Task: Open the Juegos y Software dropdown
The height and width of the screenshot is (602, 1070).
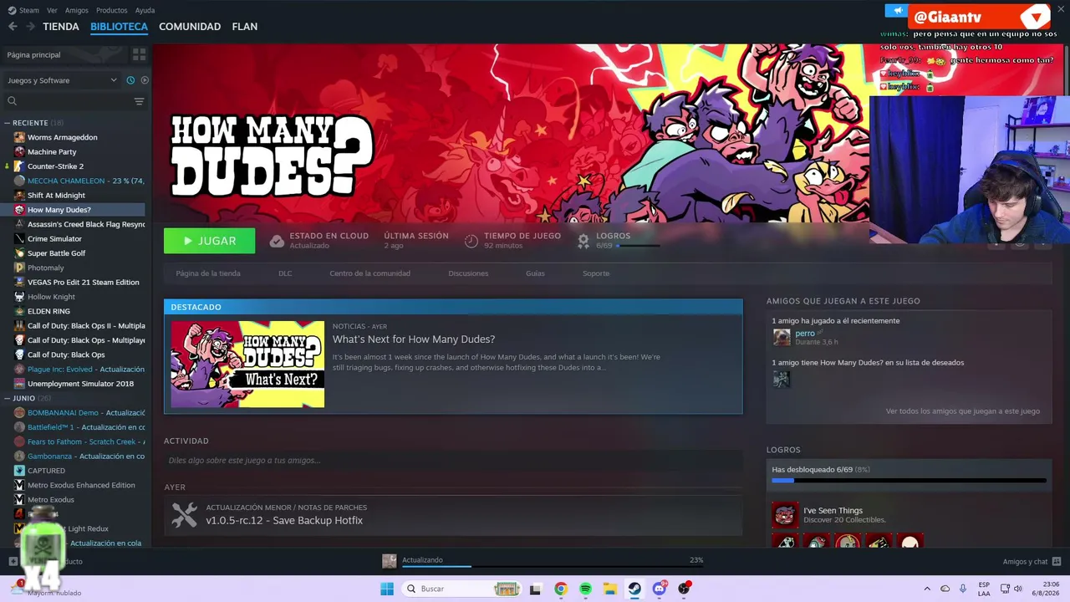Action: pyautogui.click(x=62, y=80)
